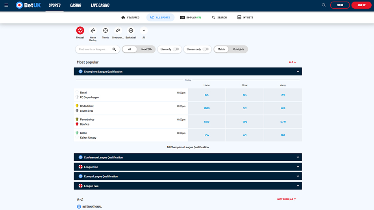Open the Casino tab
374x210 pixels.
(x=76, y=6)
